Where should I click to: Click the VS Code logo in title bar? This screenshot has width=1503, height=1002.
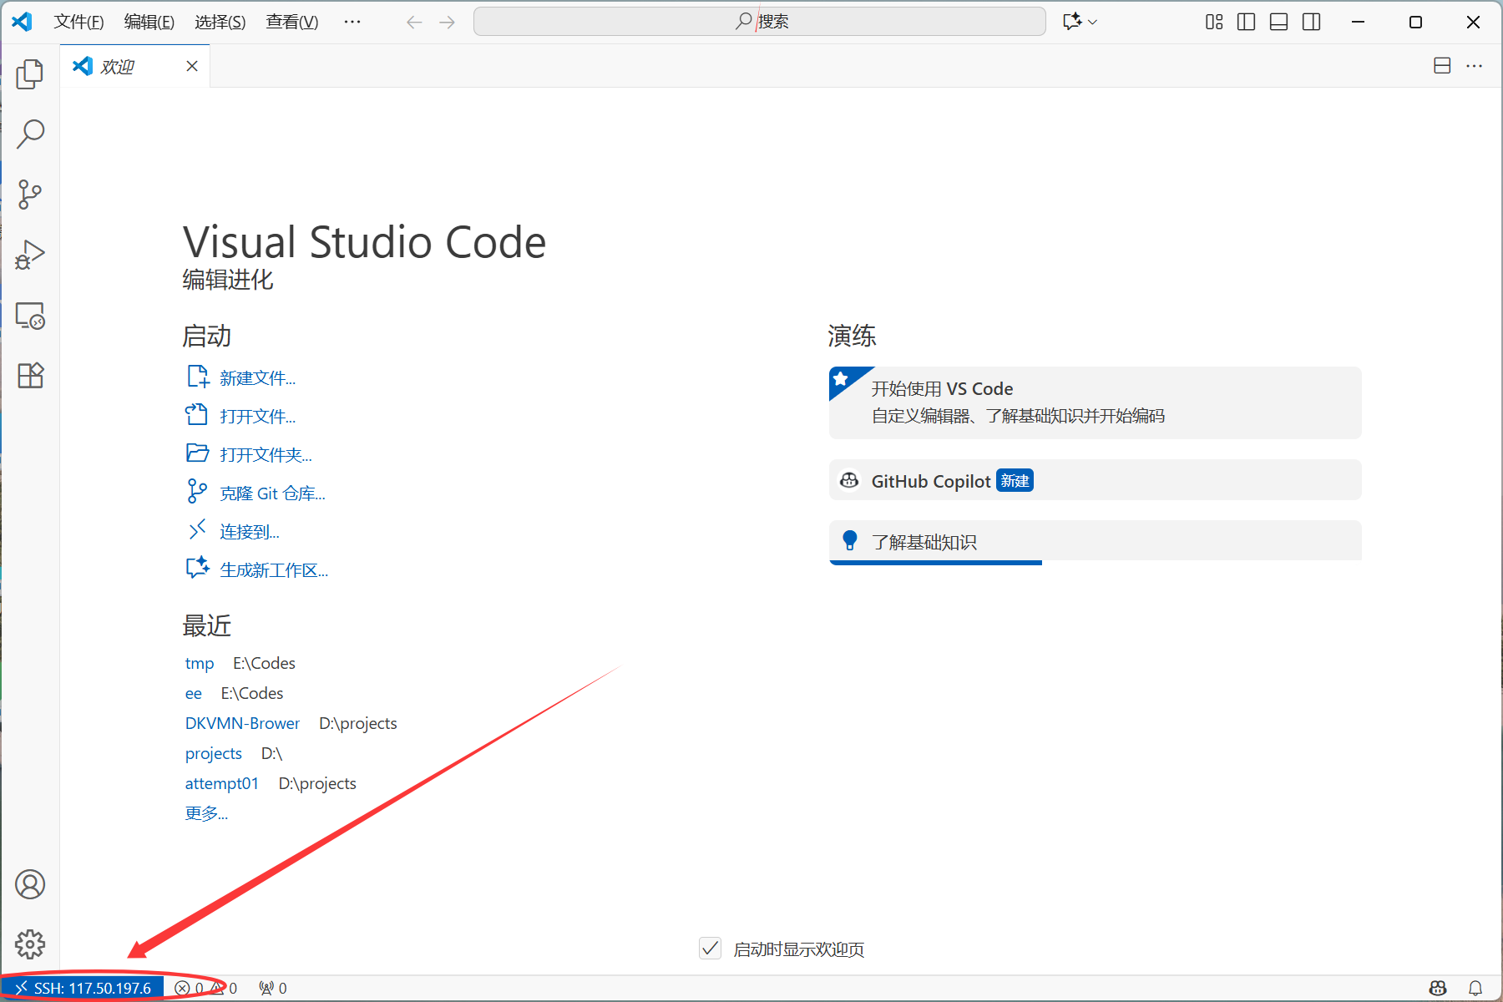point(23,22)
